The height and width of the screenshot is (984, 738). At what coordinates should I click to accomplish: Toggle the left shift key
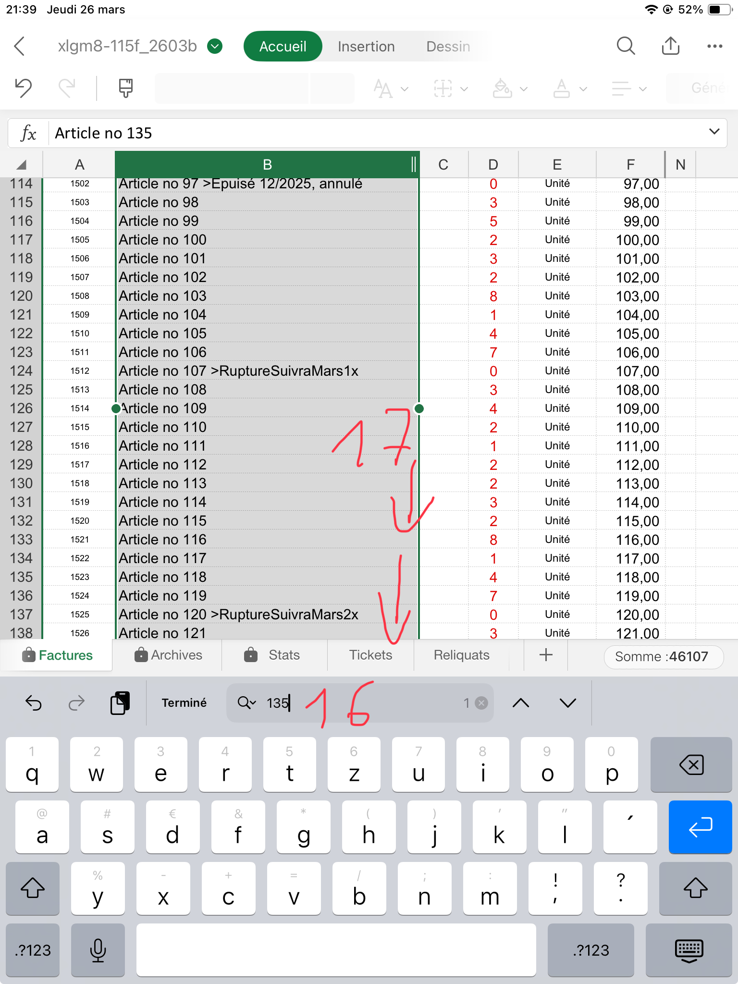(x=33, y=888)
